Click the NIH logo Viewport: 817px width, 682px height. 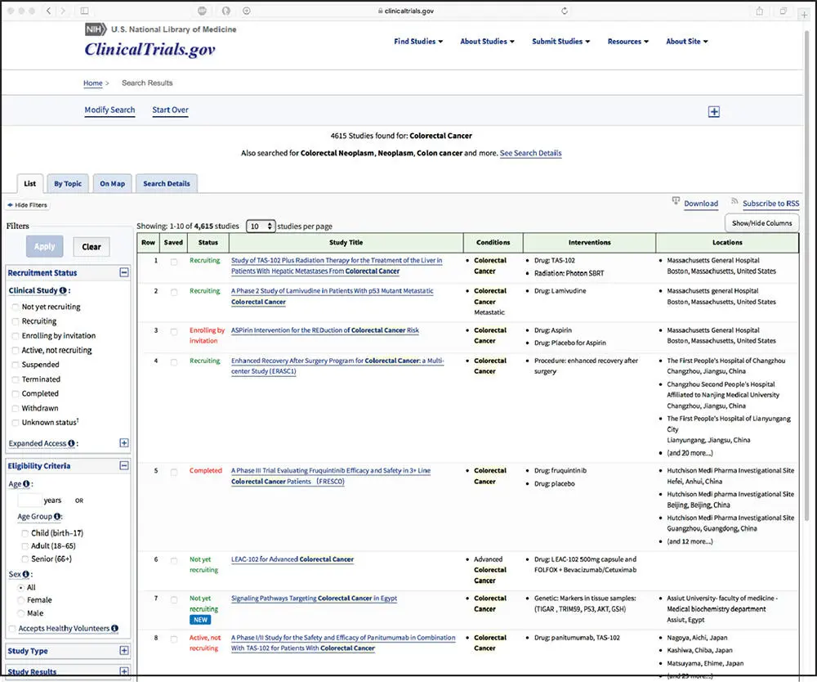96,29
